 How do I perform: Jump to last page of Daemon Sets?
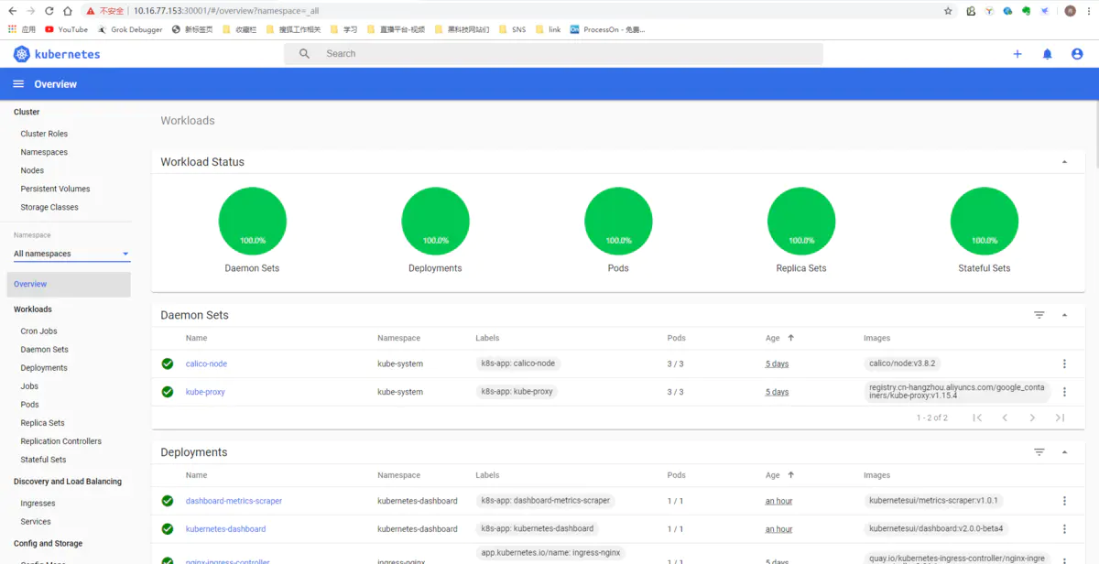pyautogui.click(x=1060, y=418)
